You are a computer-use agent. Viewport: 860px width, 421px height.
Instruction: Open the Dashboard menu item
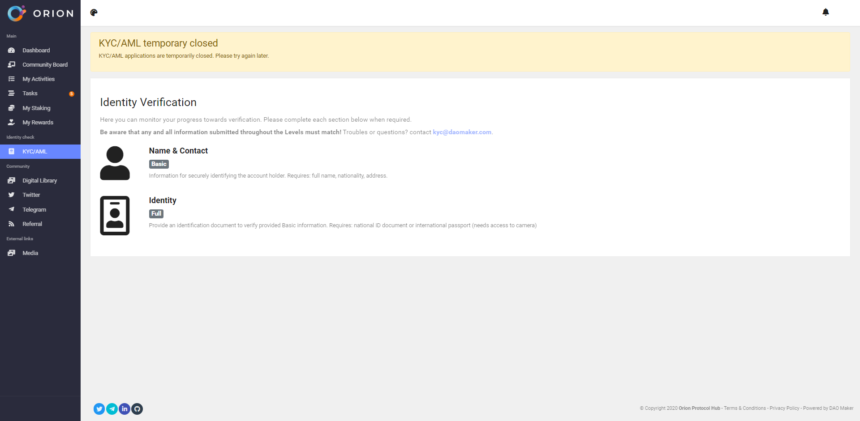36,51
